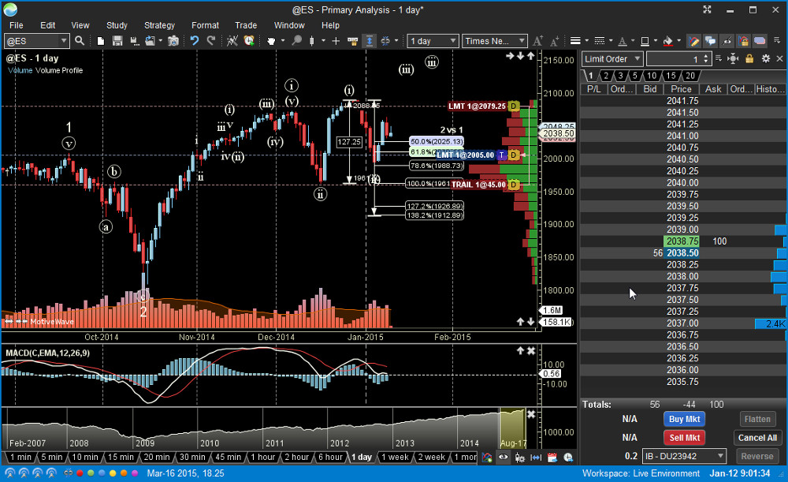Viewport: 788px width, 482px height.
Task: Open the IB - DU23942 account dropdown
Action: click(x=685, y=456)
